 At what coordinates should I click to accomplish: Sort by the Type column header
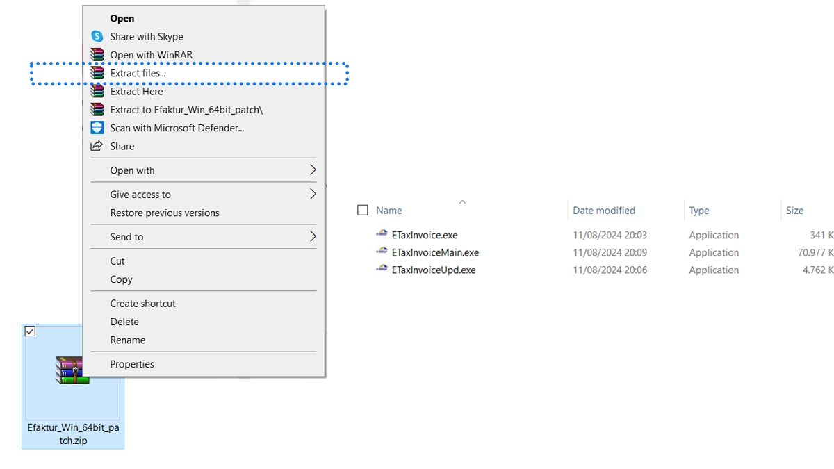pyautogui.click(x=699, y=211)
